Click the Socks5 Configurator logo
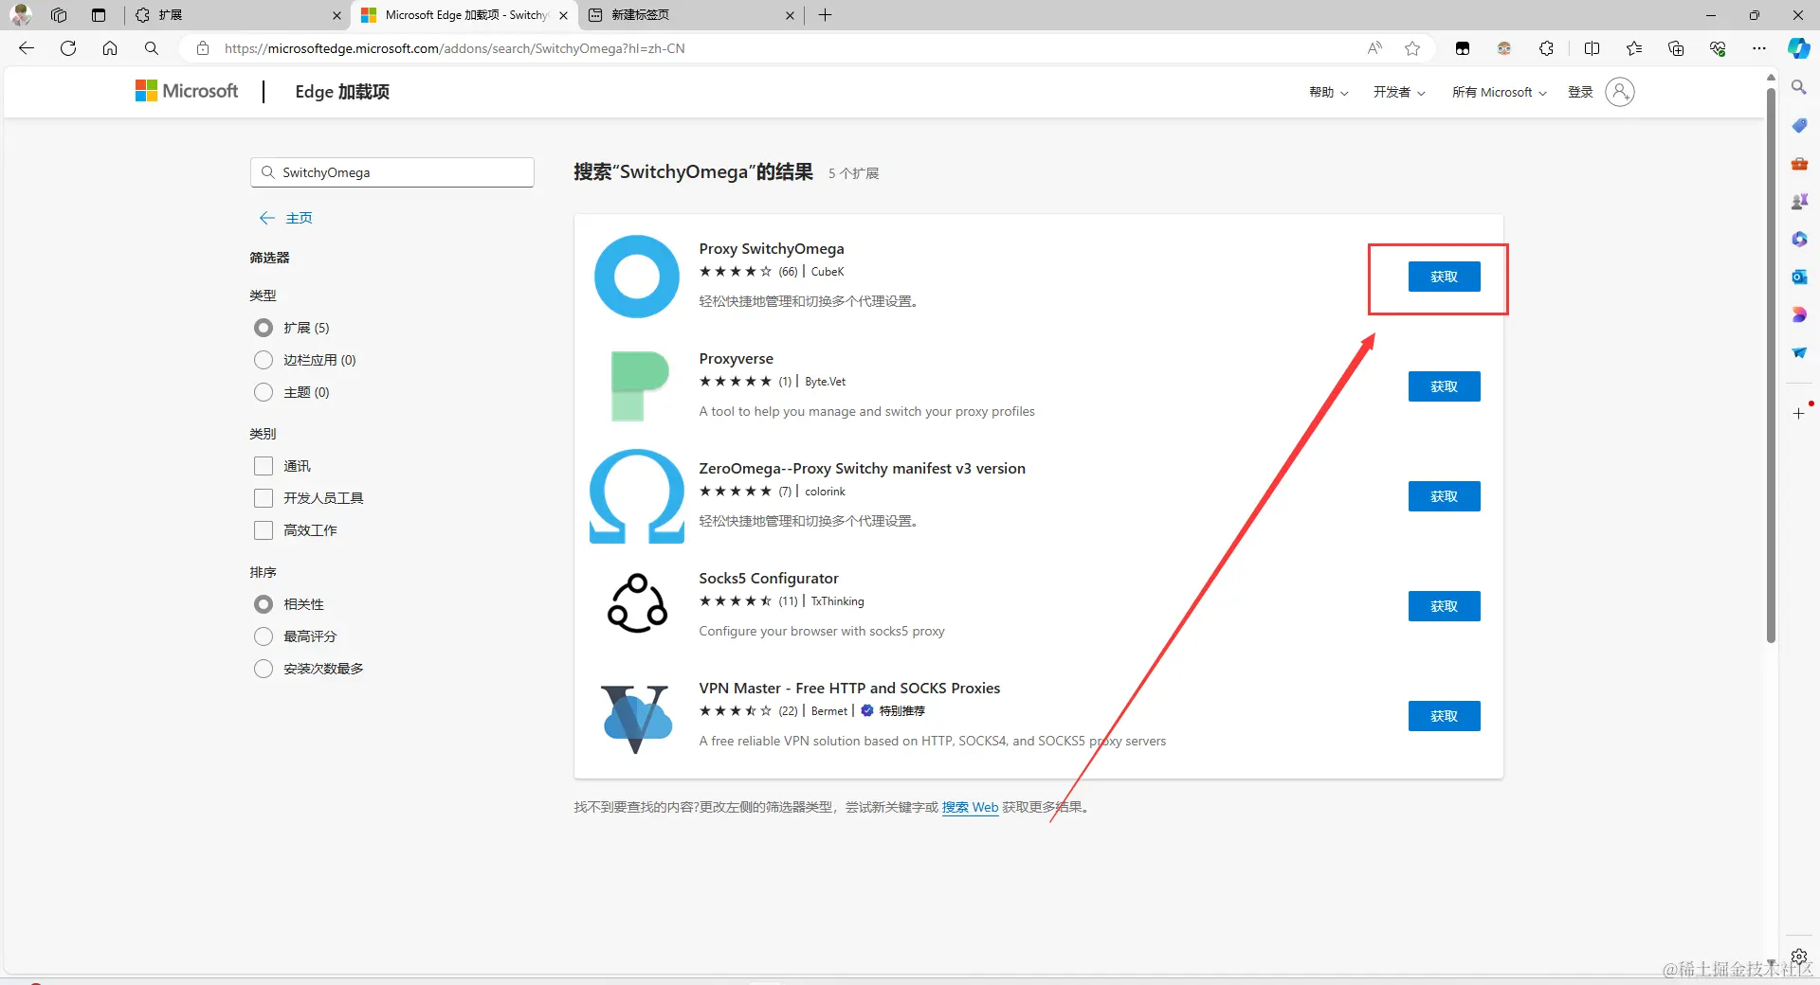This screenshot has width=1820, height=985. tap(637, 604)
